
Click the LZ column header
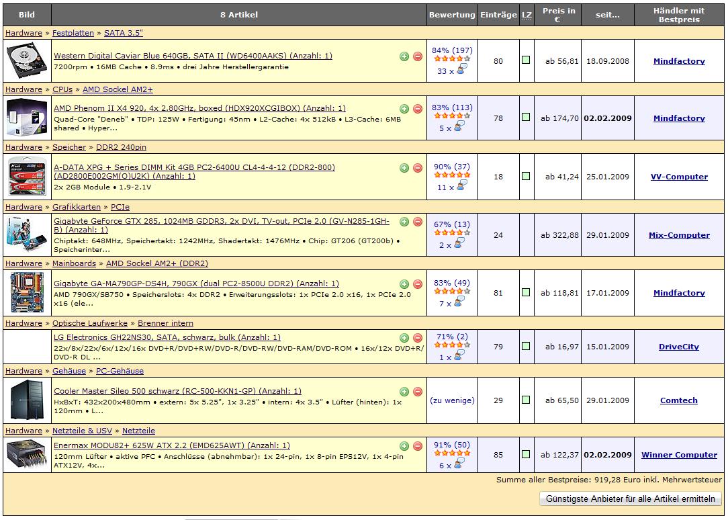(527, 15)
